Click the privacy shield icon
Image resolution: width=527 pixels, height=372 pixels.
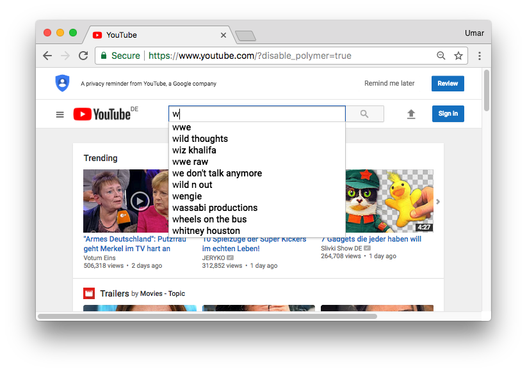coord(62,83)
